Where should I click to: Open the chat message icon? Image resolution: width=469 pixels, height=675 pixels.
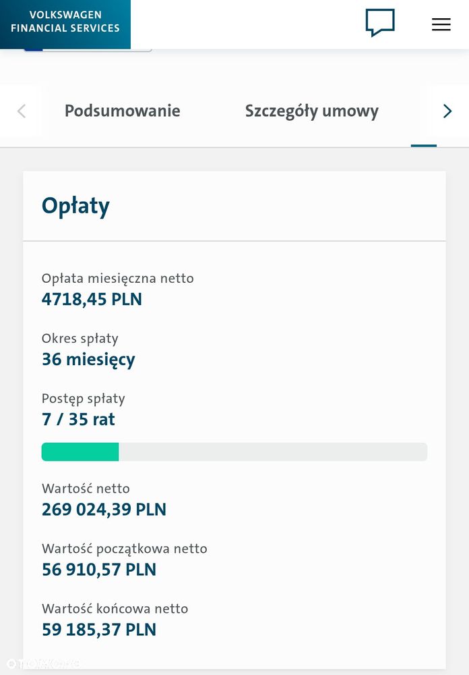(x=380, y=23)
